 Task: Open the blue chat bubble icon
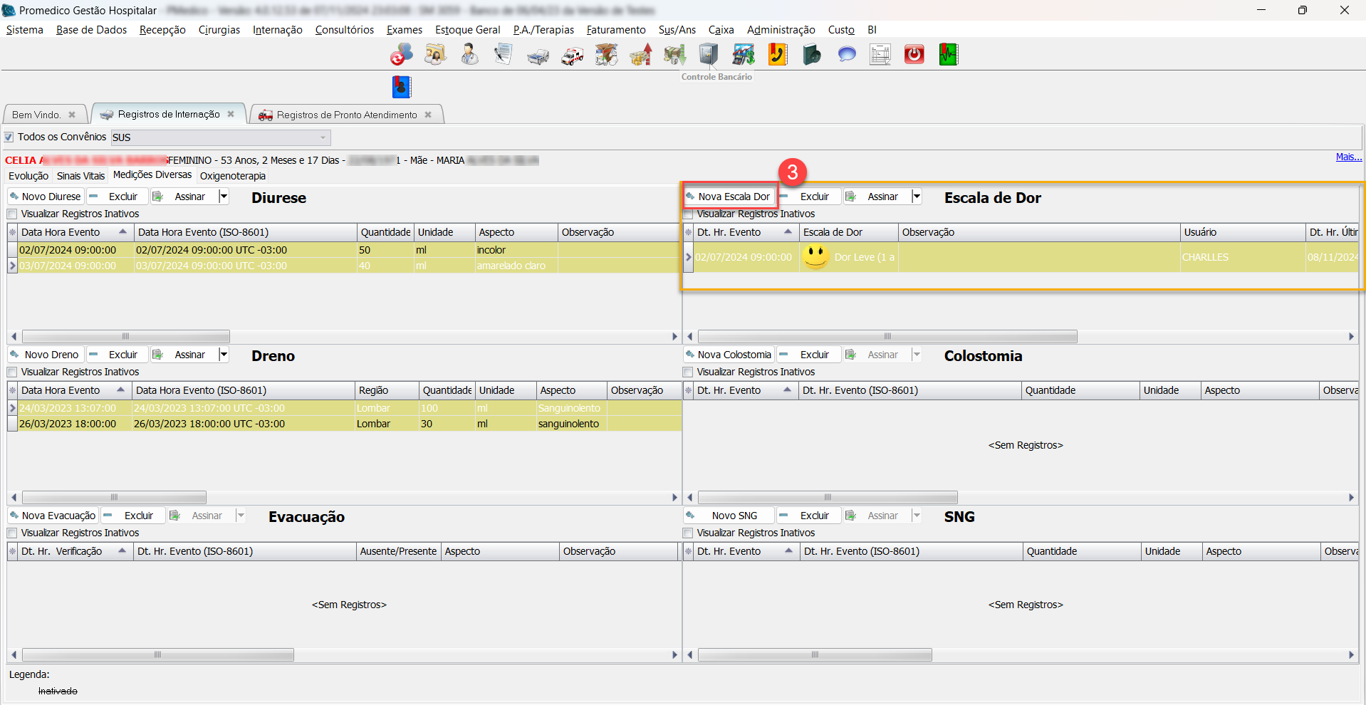(x=846, y=55)
